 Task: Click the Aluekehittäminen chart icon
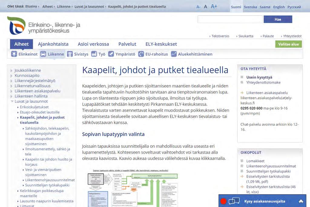coord(174,54)
